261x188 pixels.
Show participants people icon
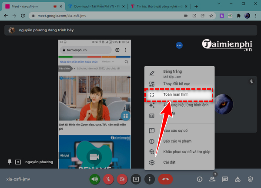212,179
